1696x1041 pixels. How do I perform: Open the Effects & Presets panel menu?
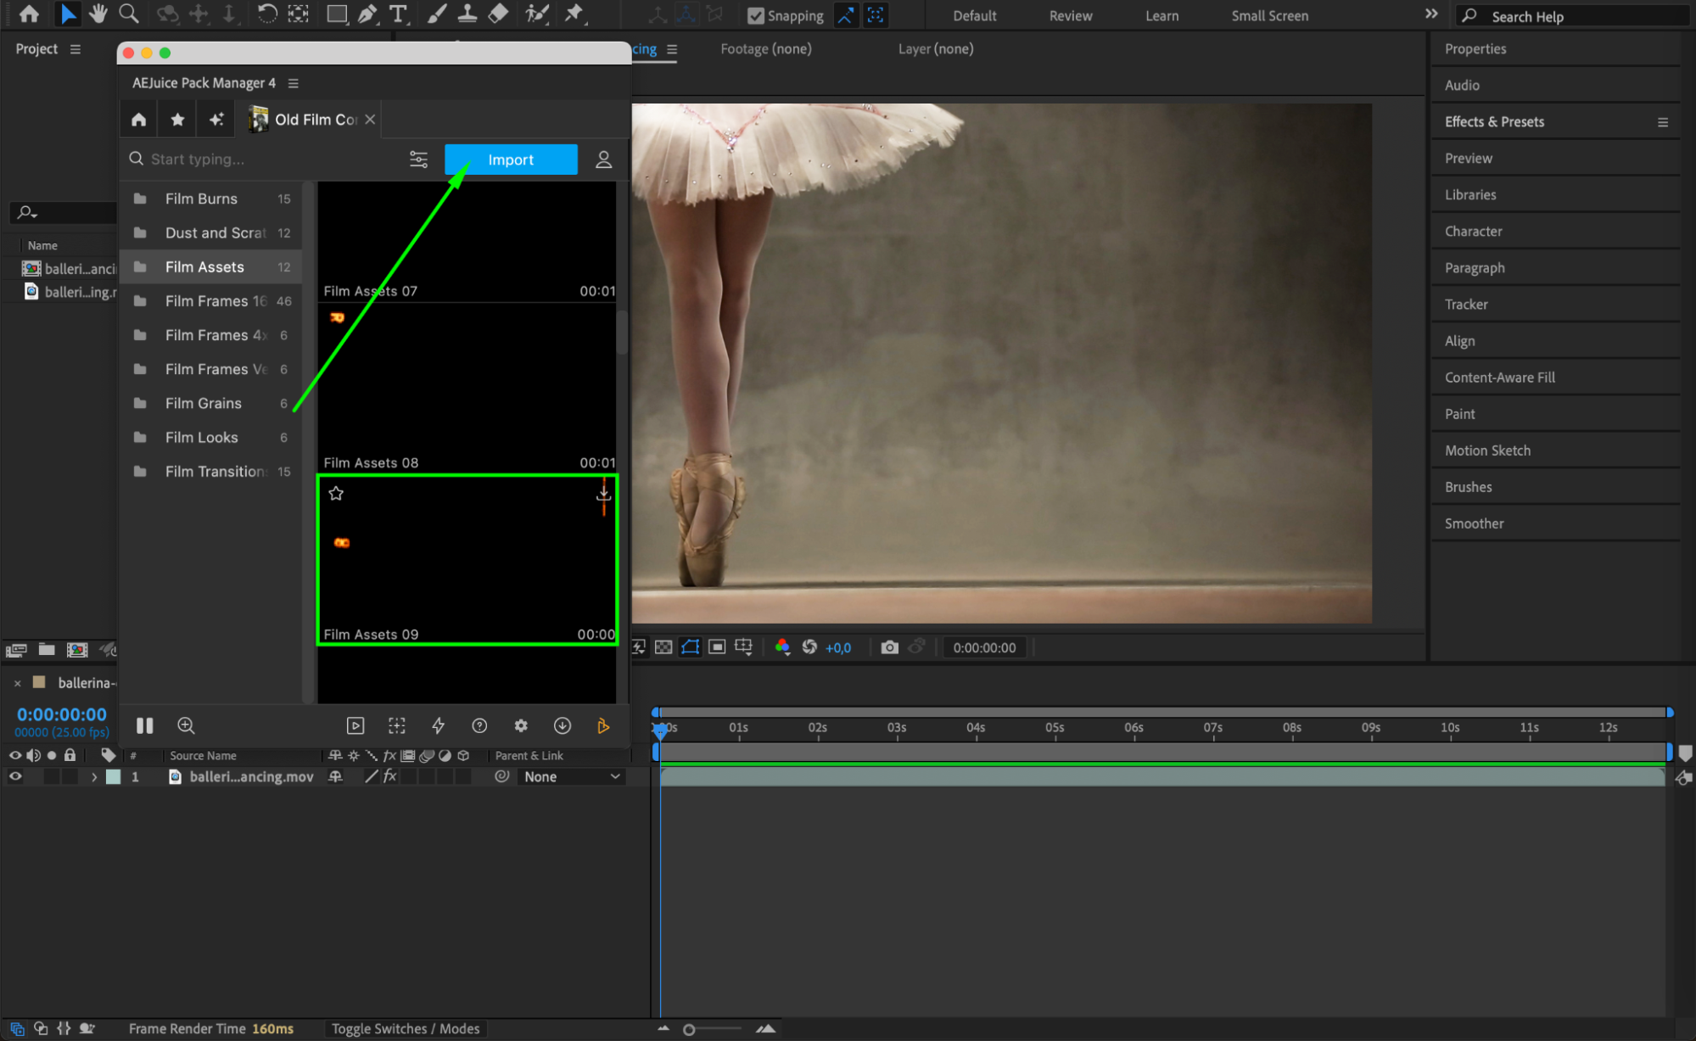[1662, 122]
